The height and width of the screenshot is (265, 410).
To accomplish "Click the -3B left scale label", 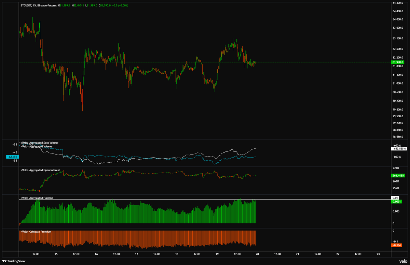I will 15,145.
